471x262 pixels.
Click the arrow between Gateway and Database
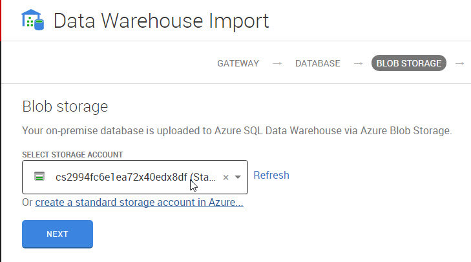pos(277,63)
